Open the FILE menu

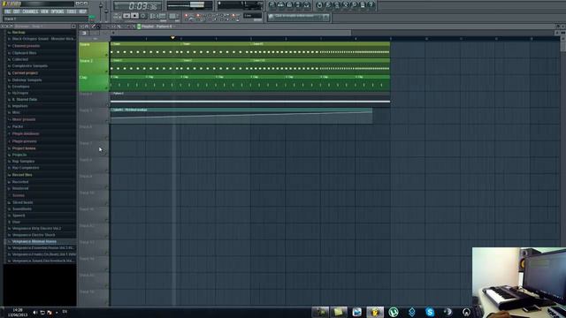(7, 11)
